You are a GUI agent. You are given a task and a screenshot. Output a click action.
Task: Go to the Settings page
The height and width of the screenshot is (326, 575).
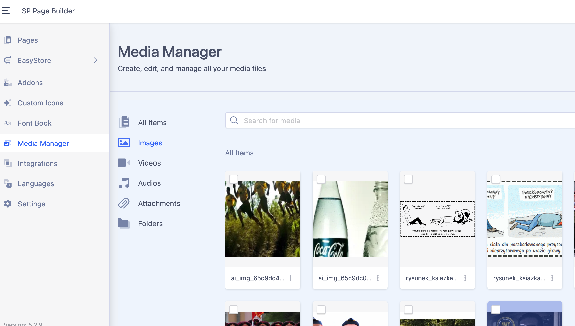click(x=31, y=204)
